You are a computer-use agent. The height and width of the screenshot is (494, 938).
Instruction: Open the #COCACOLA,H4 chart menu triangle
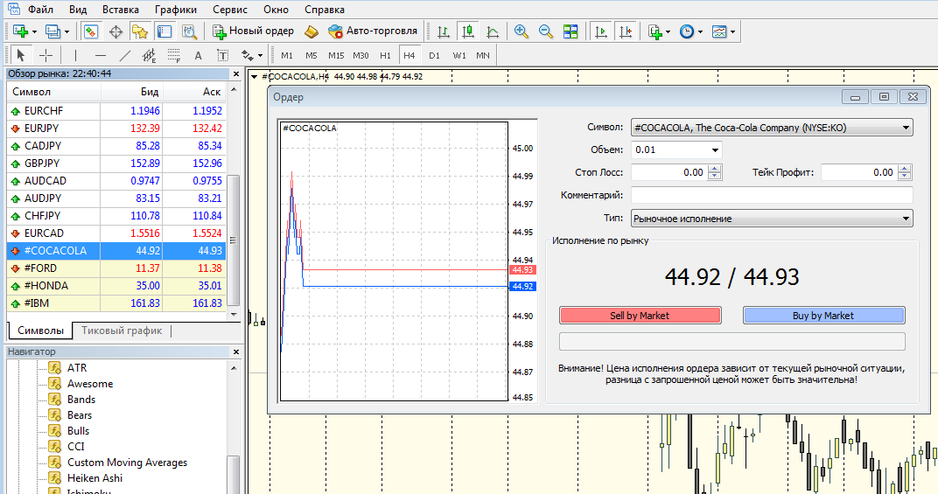click(x=255, y=77)
